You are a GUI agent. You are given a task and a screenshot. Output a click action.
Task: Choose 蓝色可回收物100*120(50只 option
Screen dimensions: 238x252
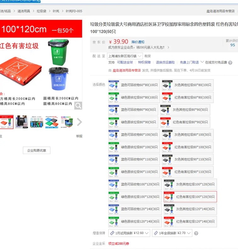pyautogui.click(x=135, y=184)
